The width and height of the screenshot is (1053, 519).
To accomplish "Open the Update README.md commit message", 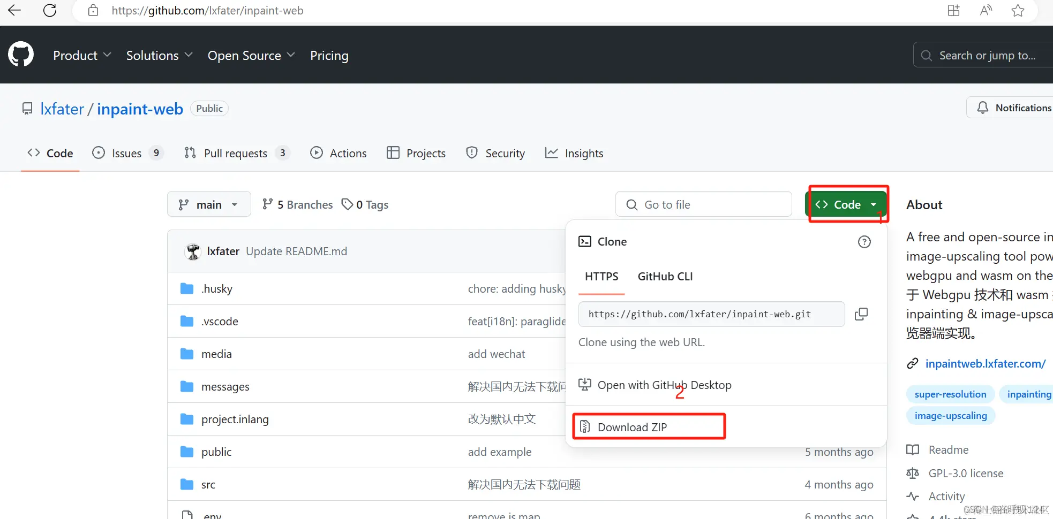I will [297, 251].
